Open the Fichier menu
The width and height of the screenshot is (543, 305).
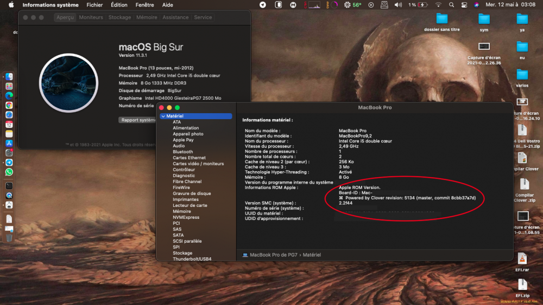point(94,5)
